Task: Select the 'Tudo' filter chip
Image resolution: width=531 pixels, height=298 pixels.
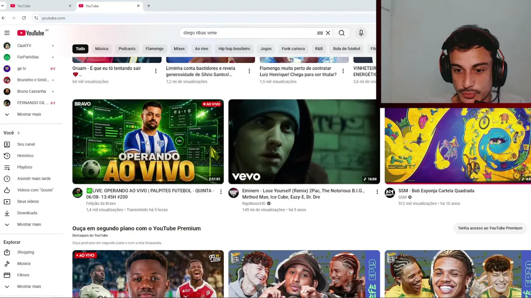Action: point(80,49)
